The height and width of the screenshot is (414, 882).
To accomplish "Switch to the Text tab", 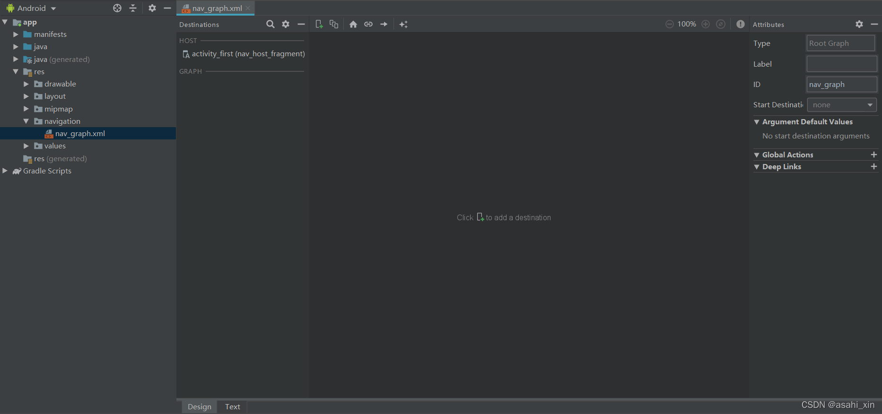I will (x=233, y=406).
